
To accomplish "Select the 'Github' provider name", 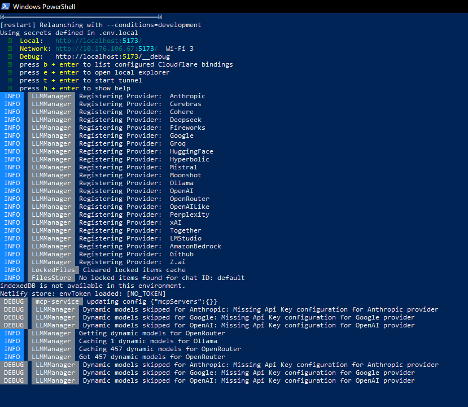I will [x=181, y=254].
